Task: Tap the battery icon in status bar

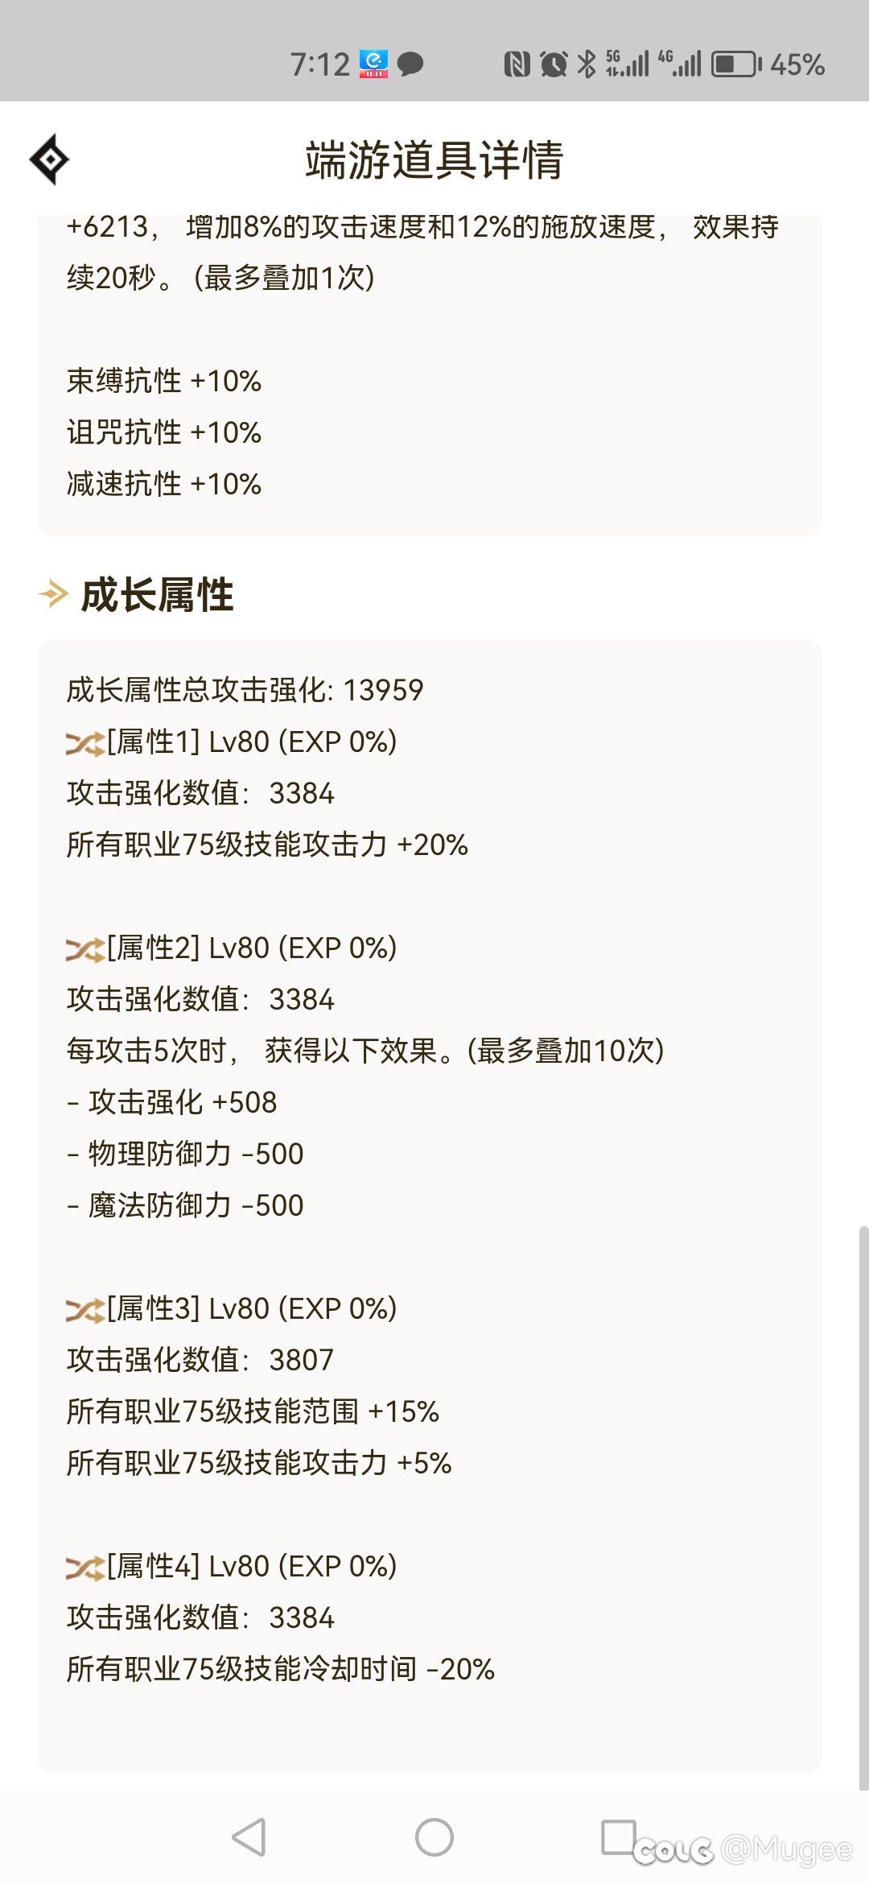Action: [736, 64]
